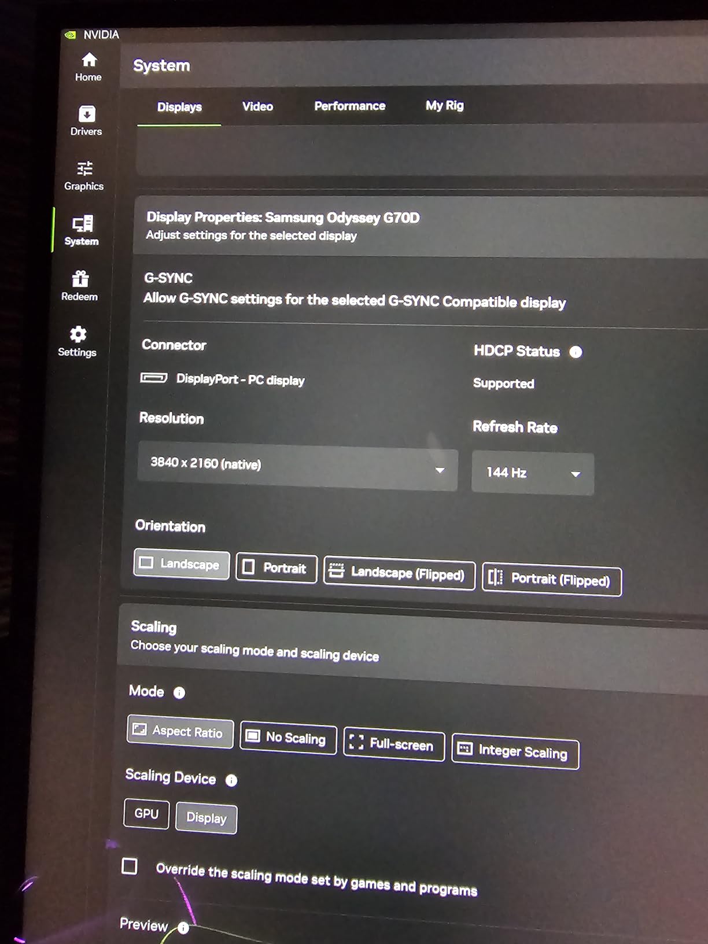Select No Scaling mode
Image resolution: width=708 pixels, height=944 pixels.
point(288,738)
